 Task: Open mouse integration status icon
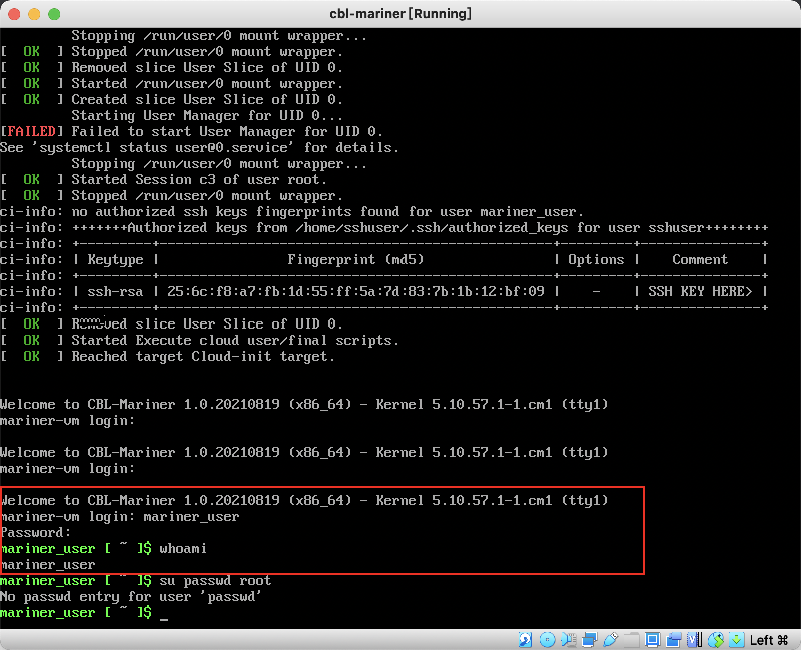(716, 639)
